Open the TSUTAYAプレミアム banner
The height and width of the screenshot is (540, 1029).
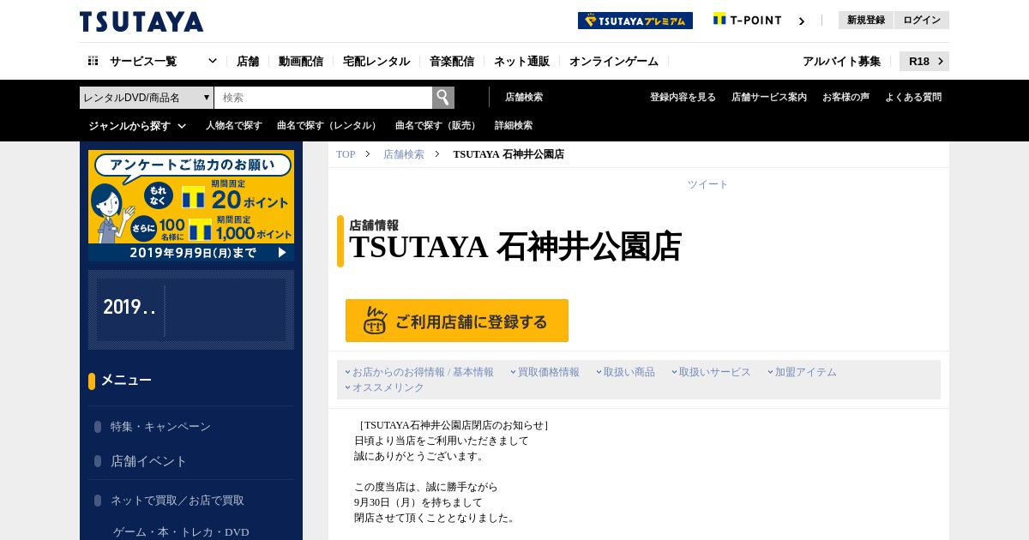[x=635, y=21]
